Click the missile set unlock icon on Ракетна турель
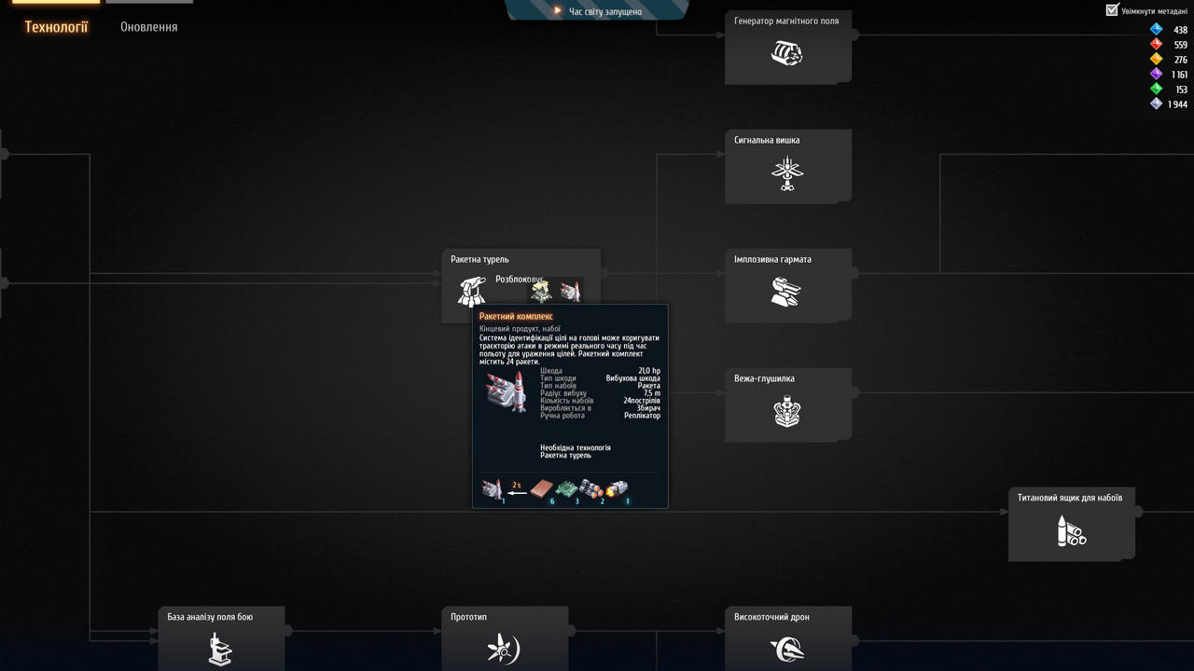Image resolution: width=1194 pixels, height=671 pixels. tap(570, 293)
